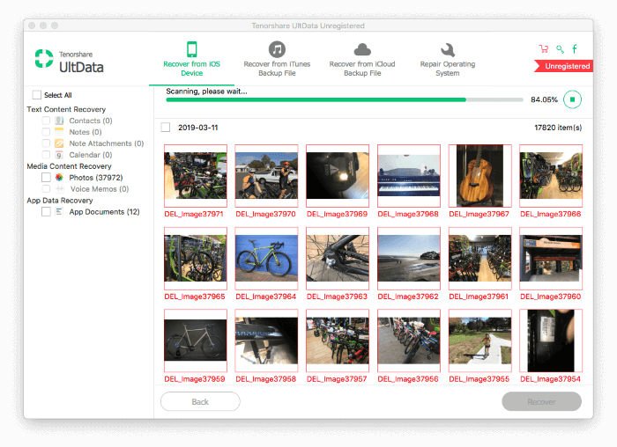Select all items dated 2019-03-11
617x447 pixels.
166,128
